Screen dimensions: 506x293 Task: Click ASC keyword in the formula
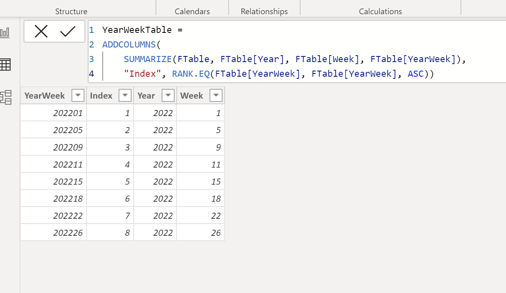(416, 74)
